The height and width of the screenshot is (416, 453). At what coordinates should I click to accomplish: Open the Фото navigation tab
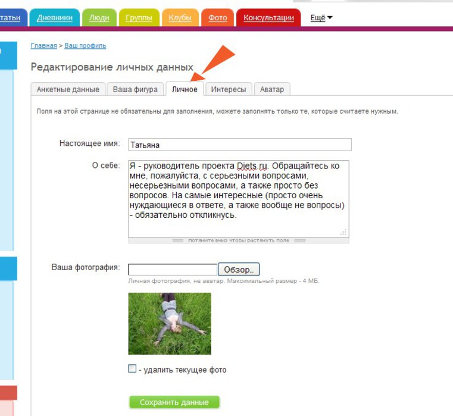point(217,18)
